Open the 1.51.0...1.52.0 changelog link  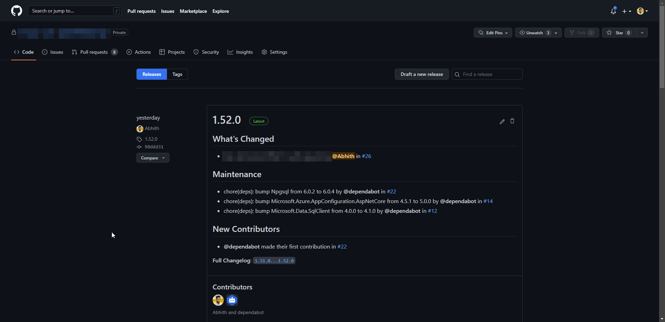click(274, 261)
